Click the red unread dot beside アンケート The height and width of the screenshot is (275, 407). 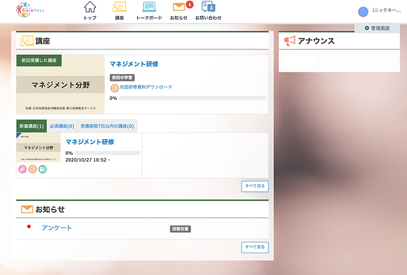pyautogui.click(x=28, y=227)
